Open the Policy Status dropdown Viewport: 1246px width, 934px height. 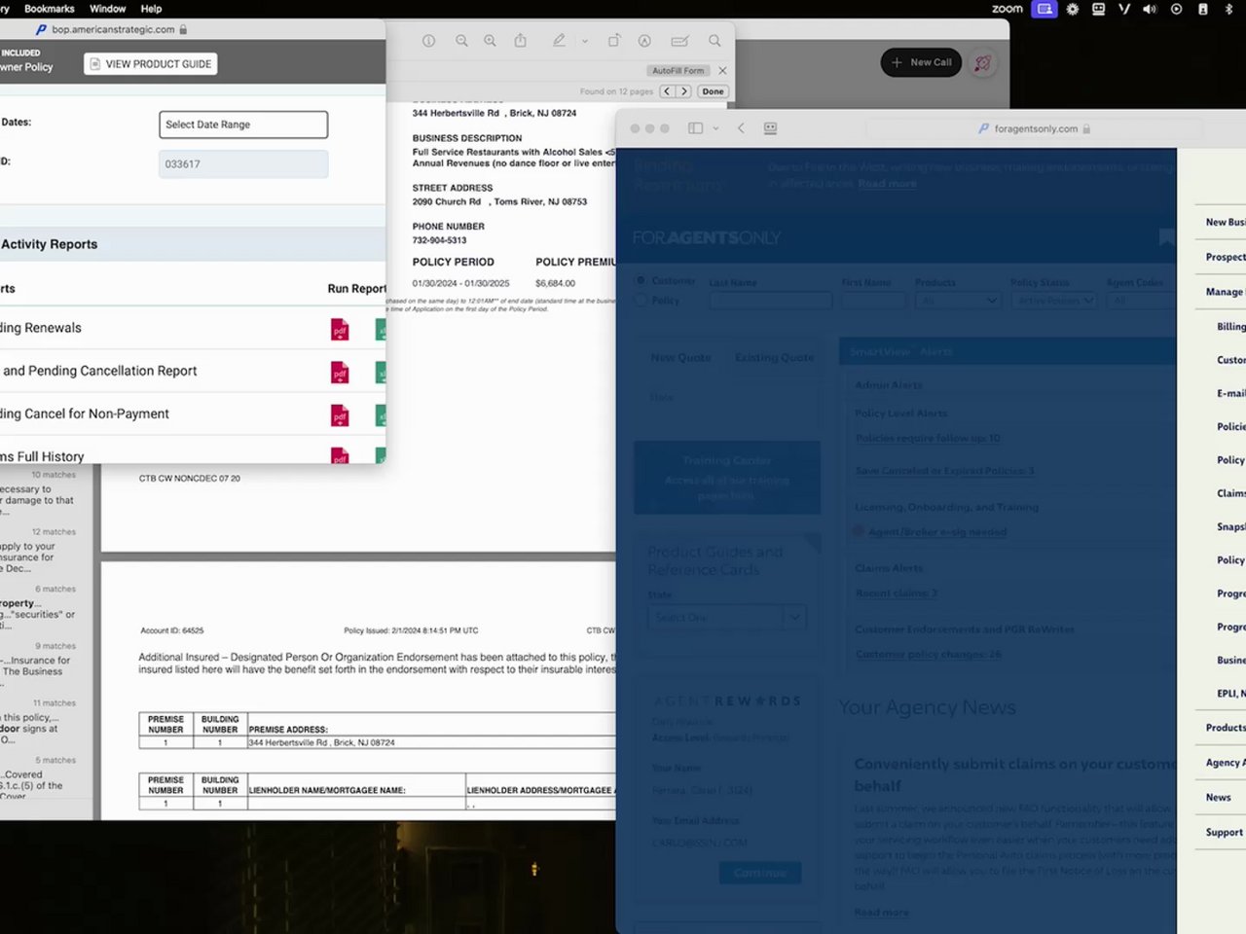click(x=1055, y=301)
